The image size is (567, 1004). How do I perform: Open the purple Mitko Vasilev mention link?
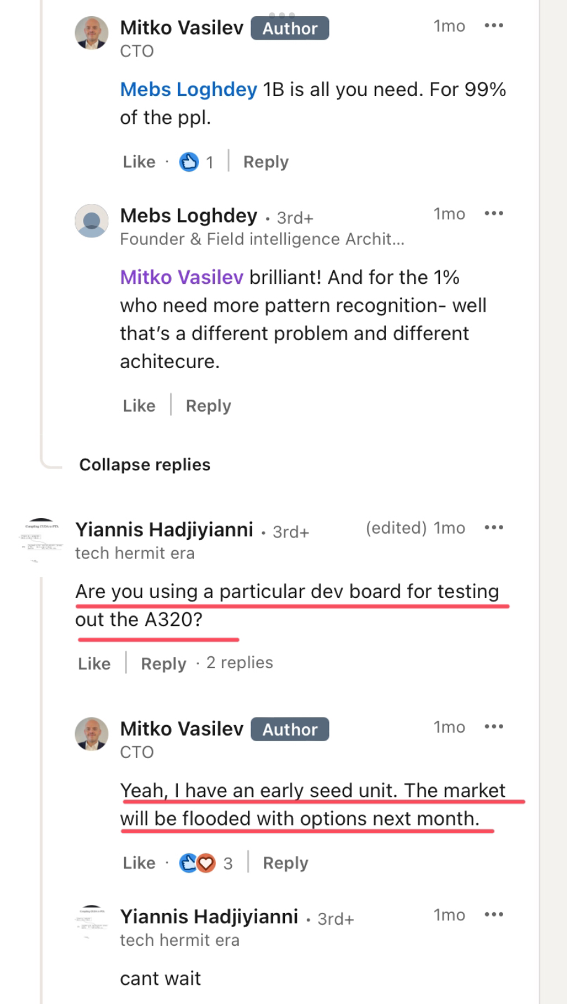(x=182, y=278)
